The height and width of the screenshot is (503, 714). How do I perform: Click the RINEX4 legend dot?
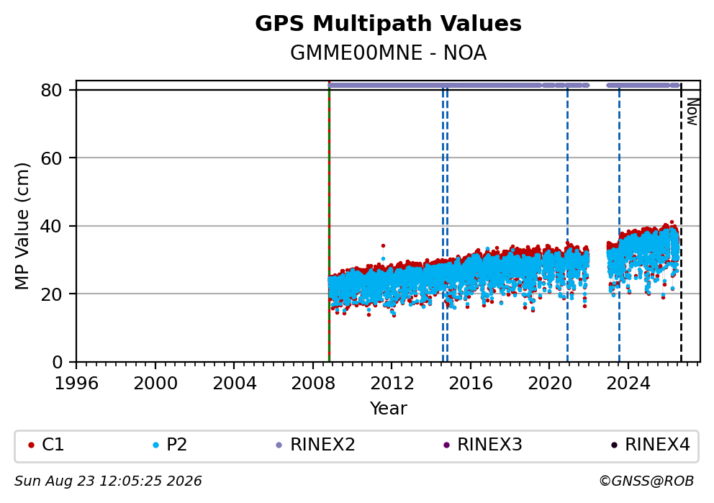614,445
